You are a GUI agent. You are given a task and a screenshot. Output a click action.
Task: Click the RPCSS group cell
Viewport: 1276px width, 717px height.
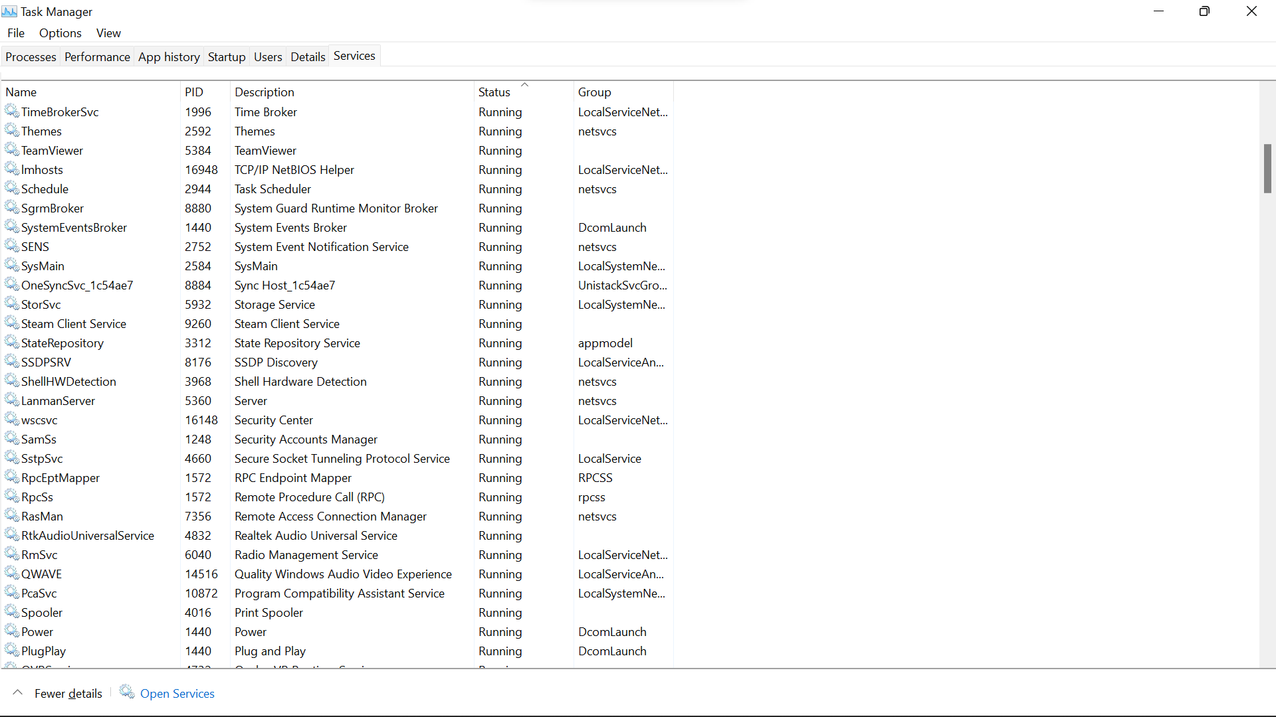coord(595,478)
